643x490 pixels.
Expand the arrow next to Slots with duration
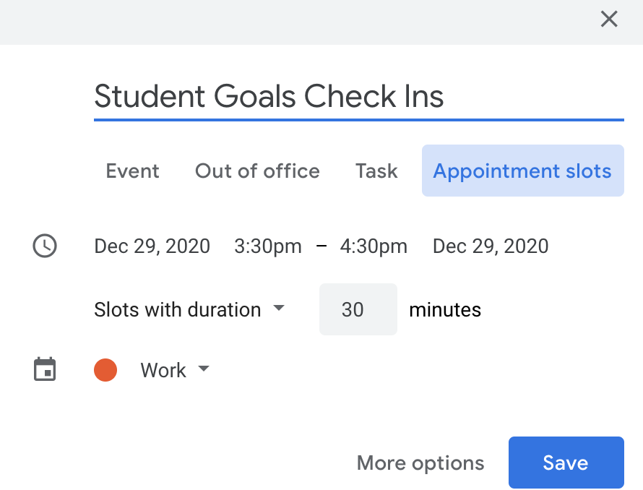[x=279, y=309]
